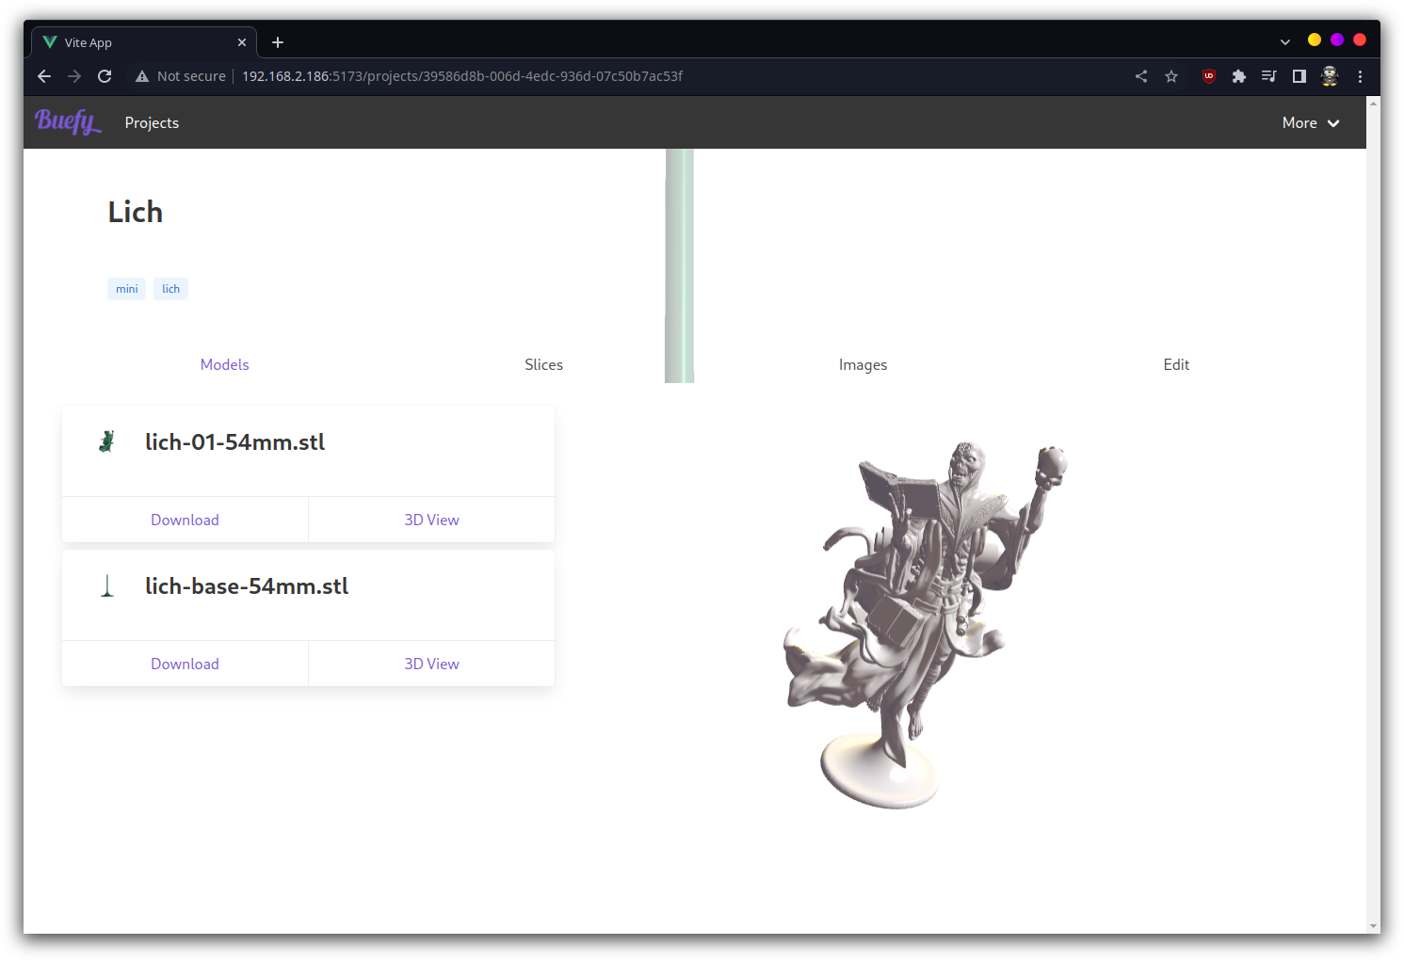
Task: Open a new browser tab
Action: pyautogui.click(x=278, y=42)
